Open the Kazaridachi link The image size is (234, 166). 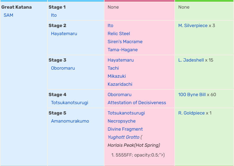[120, 84]
